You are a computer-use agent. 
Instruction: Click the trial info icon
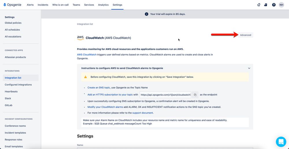coord(147,14)
